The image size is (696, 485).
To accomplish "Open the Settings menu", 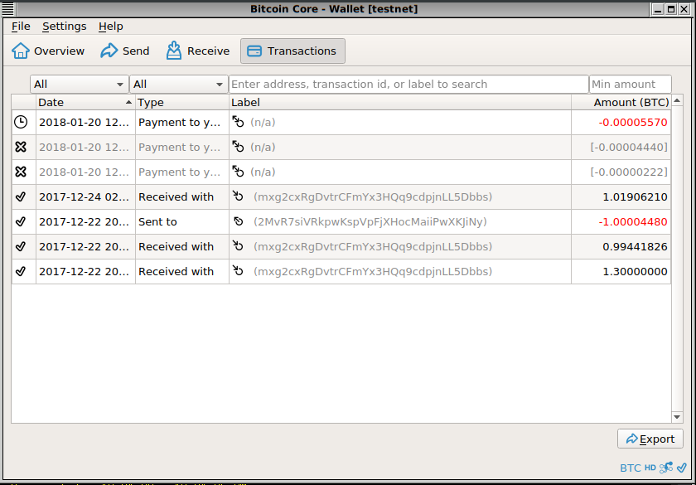I will click(x=65, y=27).
